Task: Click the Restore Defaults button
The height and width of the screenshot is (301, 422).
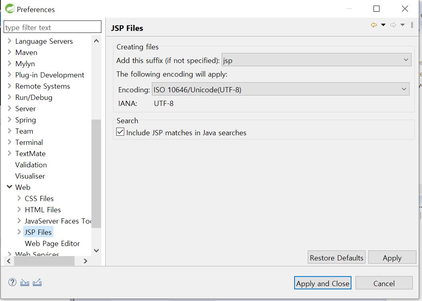Action: [336, 258]
